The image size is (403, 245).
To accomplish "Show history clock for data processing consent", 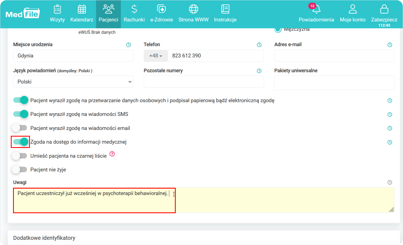I will pyautogui.click(x=390, y=101).
